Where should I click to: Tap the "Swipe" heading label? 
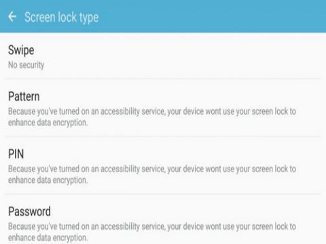(21, 50)
